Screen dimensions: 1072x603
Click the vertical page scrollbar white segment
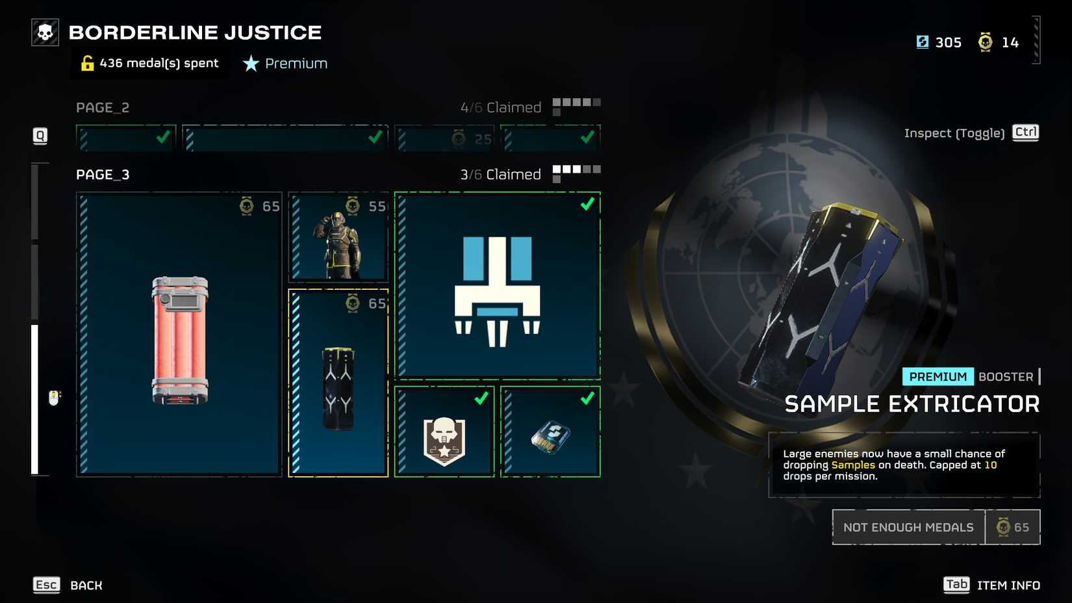pos(35,400)
